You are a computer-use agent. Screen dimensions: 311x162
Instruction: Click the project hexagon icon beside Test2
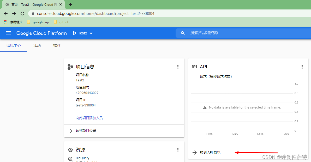pos(75,33)
